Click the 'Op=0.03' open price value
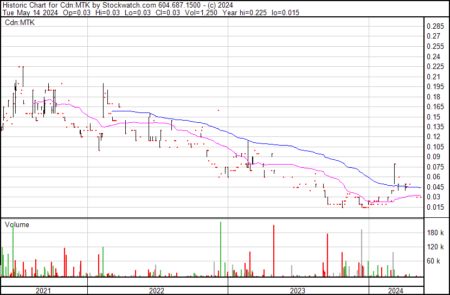 (76, 12)
